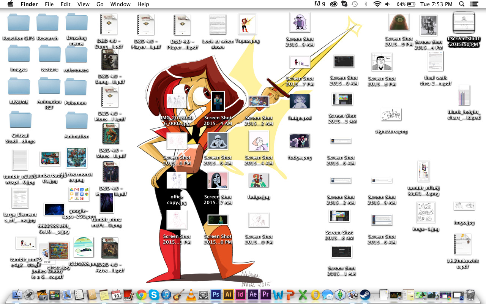Open the Edit menu

pyautogui.click(x=66, y=4)
